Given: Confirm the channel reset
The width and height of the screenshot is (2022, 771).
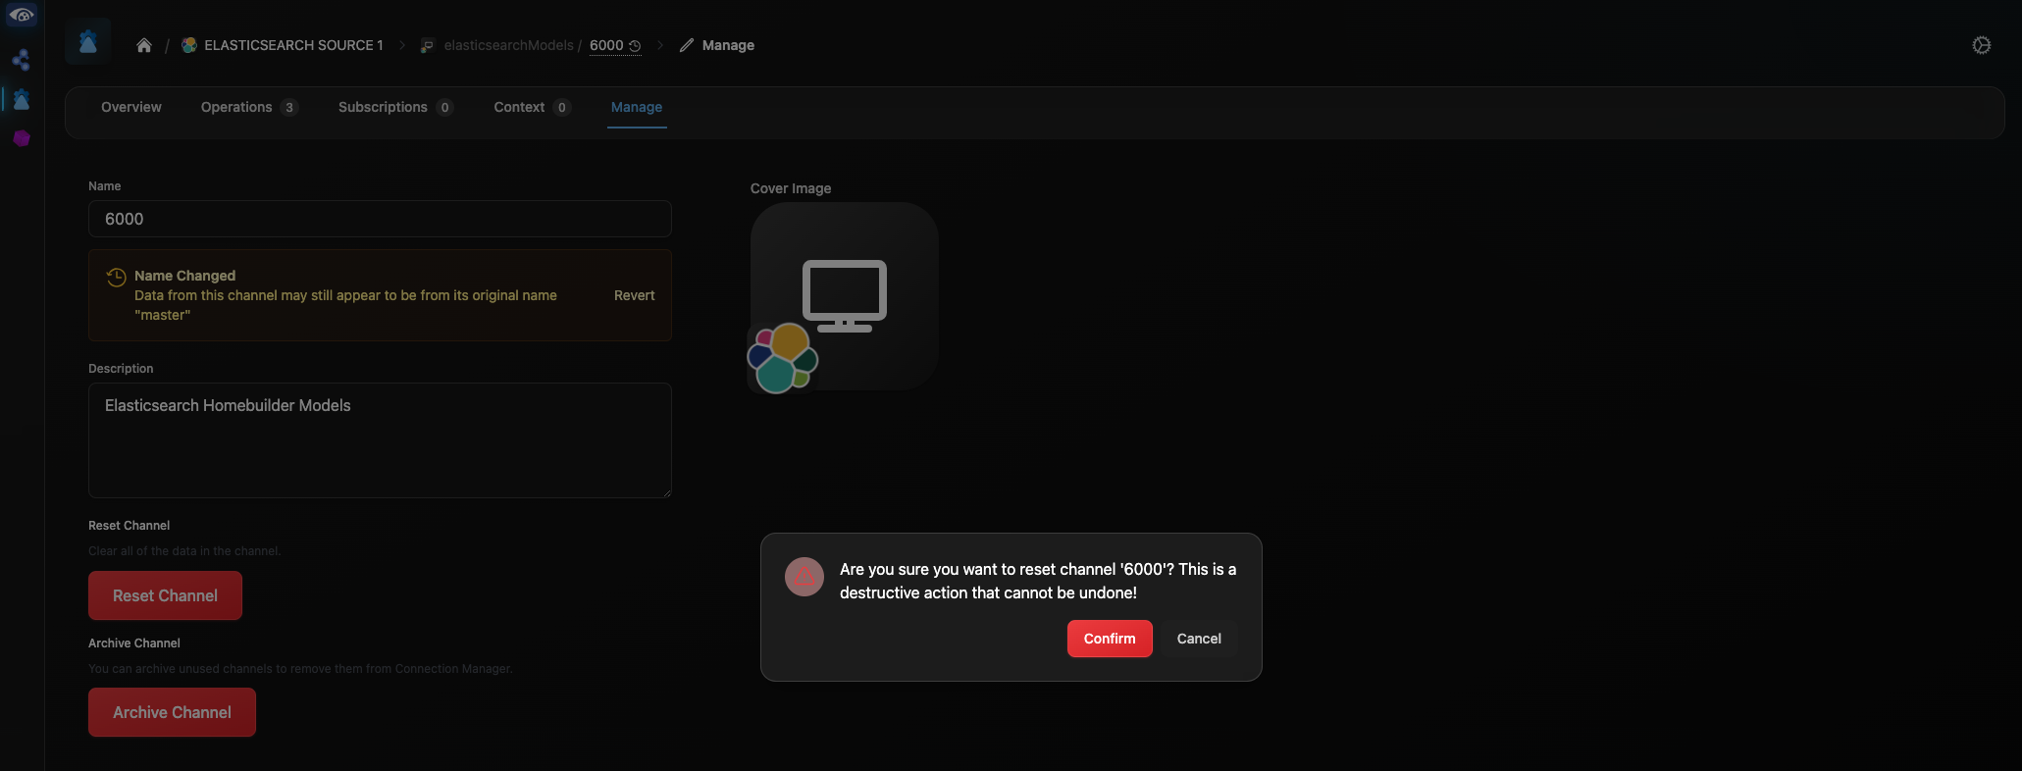Looking at the screenshot, I should (x=1109, y=639).
